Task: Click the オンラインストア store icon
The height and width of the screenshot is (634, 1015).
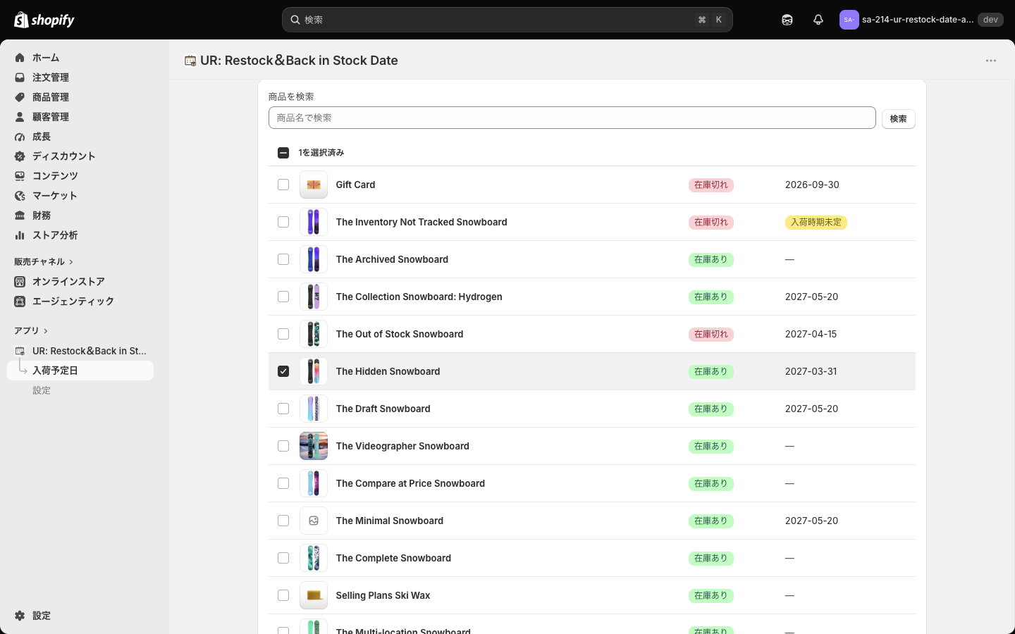Action: click(x=20, y=282)
